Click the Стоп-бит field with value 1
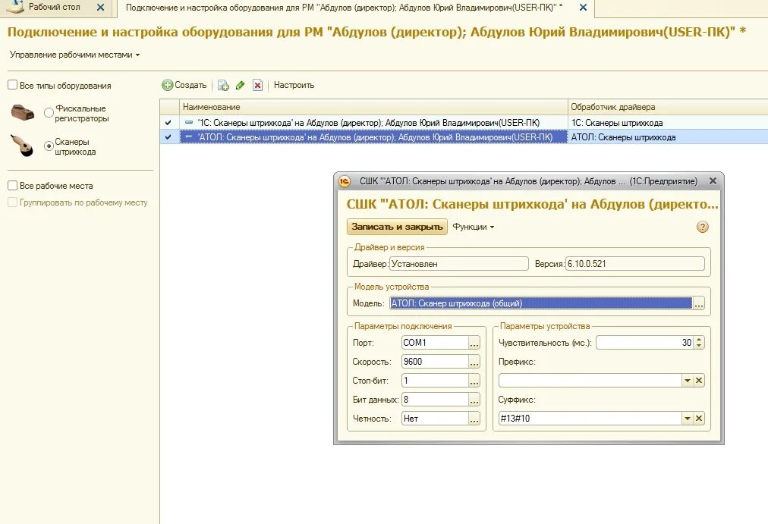 tap(435, 380)
